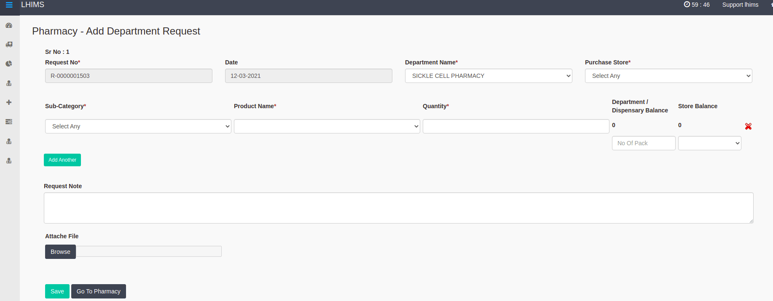Image resolution: width=773 pixels, height=301 pixels.
Task: Open the Department Name dropdown
Action: [x=488, y=76]
